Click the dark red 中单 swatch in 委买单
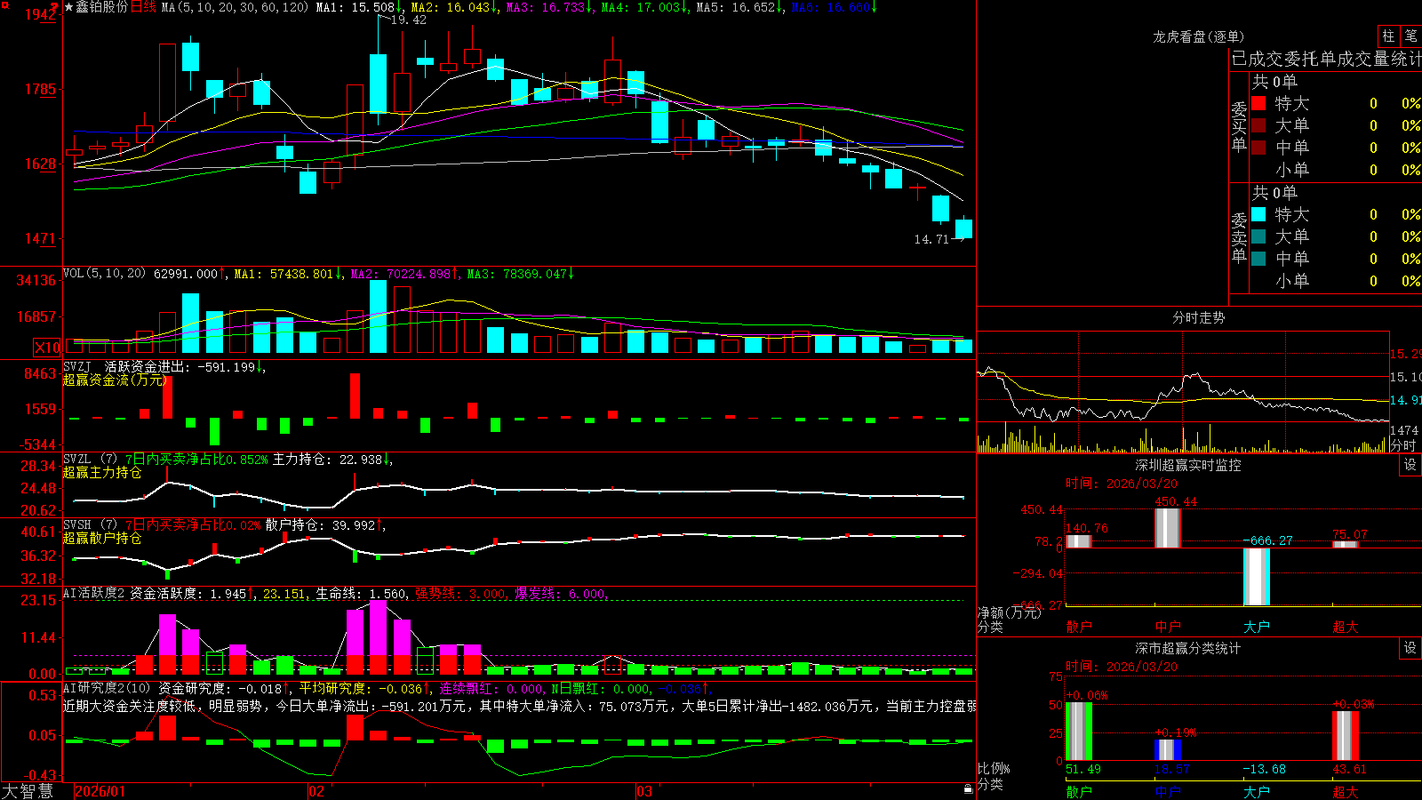 (x=1258, y=148)
